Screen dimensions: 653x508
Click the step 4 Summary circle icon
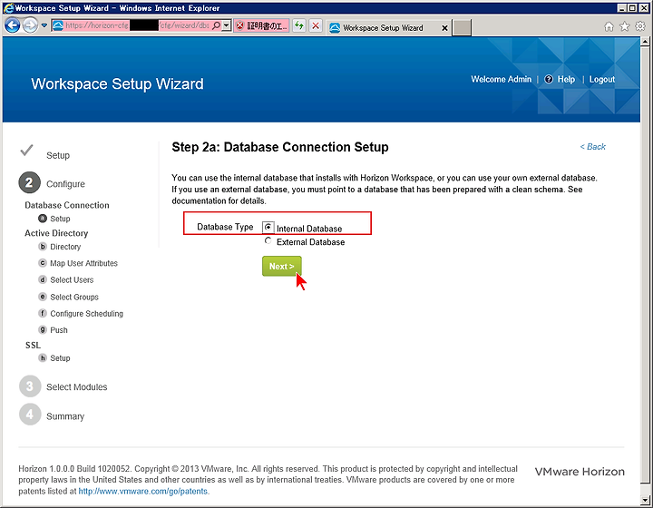pos(30,415)
